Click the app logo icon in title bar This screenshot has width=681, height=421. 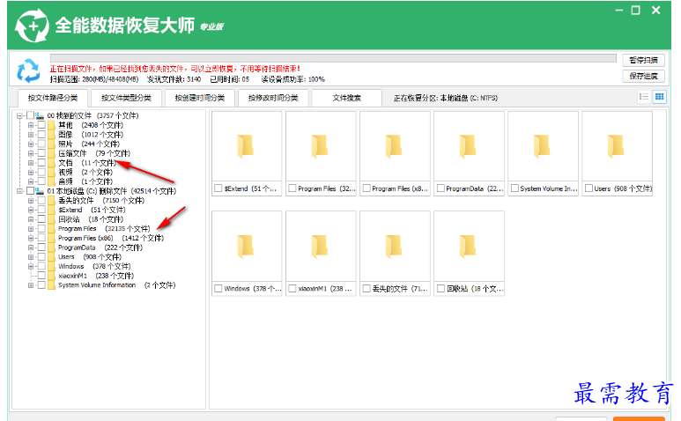[32, 26]
